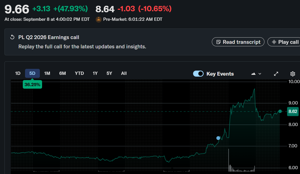Switch chart to 1Y range
Viewport: 300px width, 174px height.
(x=95, y=73)
